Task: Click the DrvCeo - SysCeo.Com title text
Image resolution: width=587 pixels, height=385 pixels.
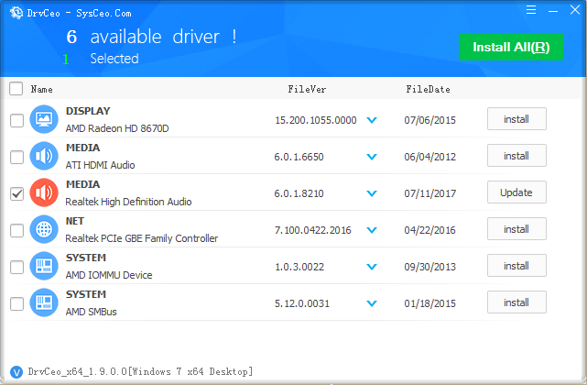Action: click(80, 14)
